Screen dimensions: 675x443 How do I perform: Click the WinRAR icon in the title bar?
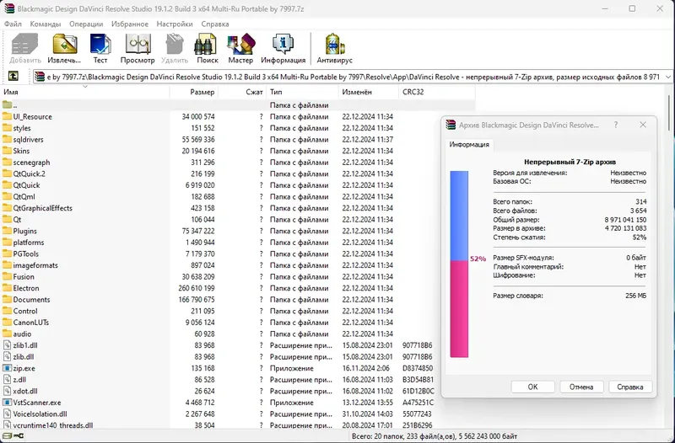coord(9,8)
